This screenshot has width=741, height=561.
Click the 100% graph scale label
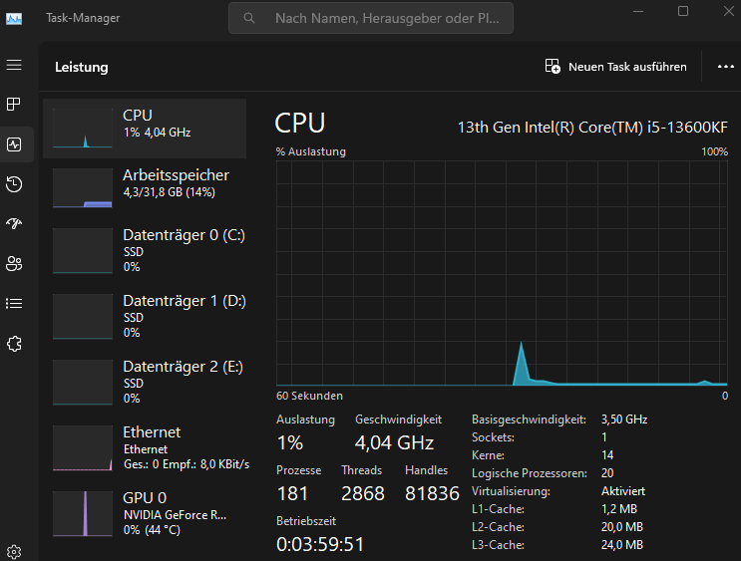point(714,151)
